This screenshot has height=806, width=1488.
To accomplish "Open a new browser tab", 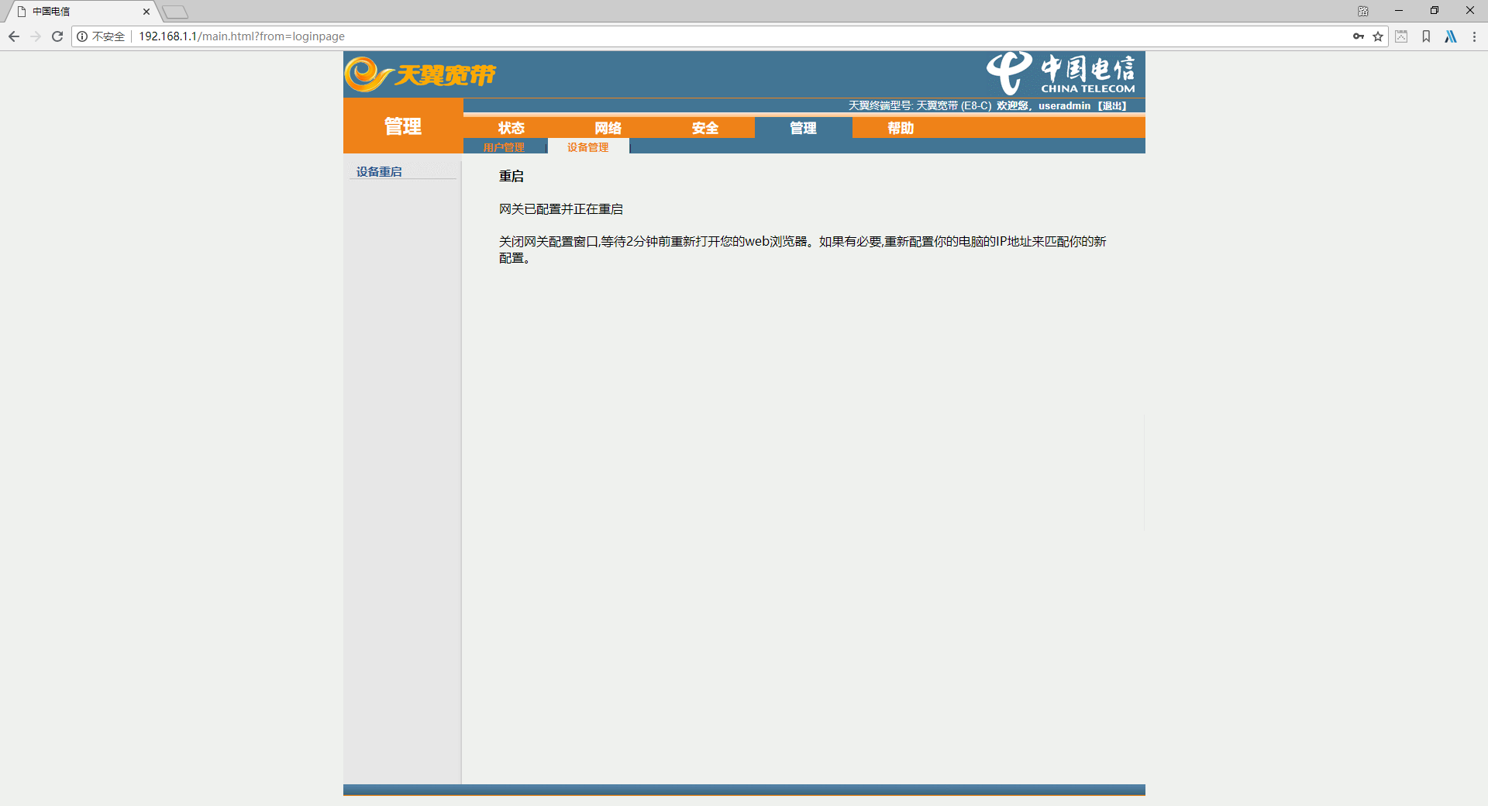I will [176, 12].
